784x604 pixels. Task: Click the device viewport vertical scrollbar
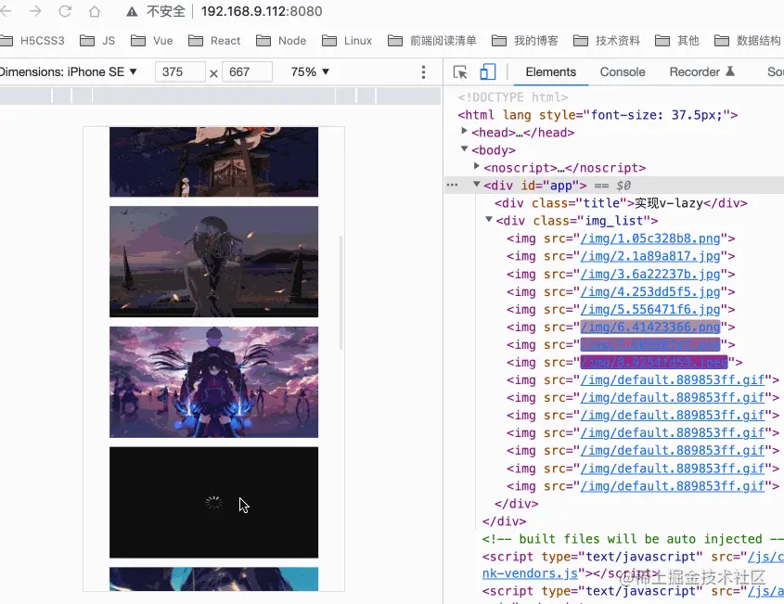click(x=341, y=292)
